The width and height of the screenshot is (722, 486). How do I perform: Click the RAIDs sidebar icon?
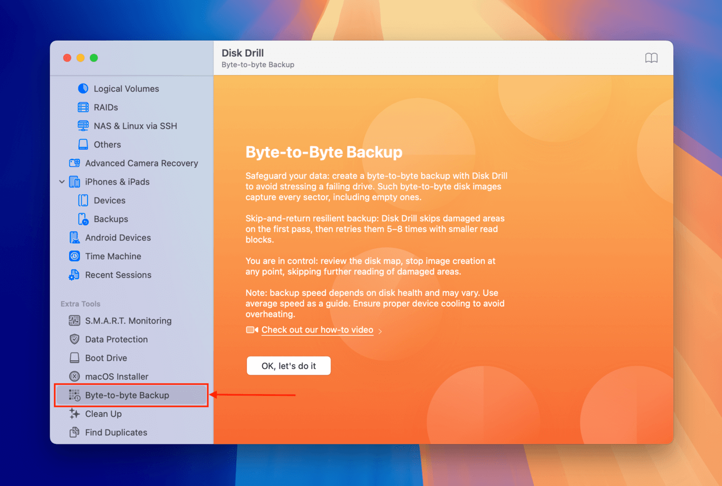(83, 107)
